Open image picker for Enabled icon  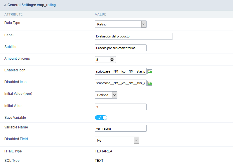(x=150, y=72)
